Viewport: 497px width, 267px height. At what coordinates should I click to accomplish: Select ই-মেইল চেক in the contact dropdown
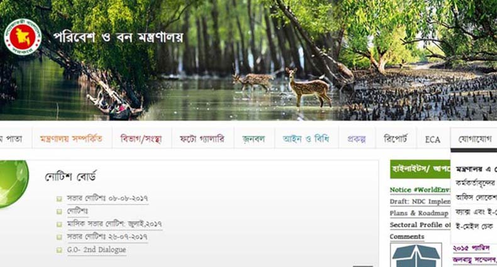tap(474, 227)
